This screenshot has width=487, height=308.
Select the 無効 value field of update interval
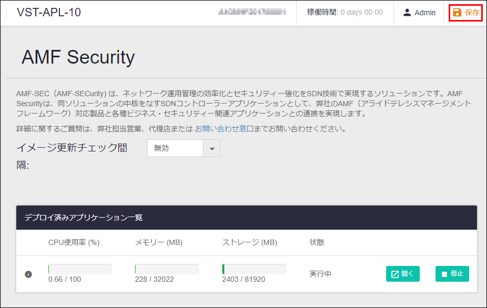pyautogui.click(x=175, y=148)
